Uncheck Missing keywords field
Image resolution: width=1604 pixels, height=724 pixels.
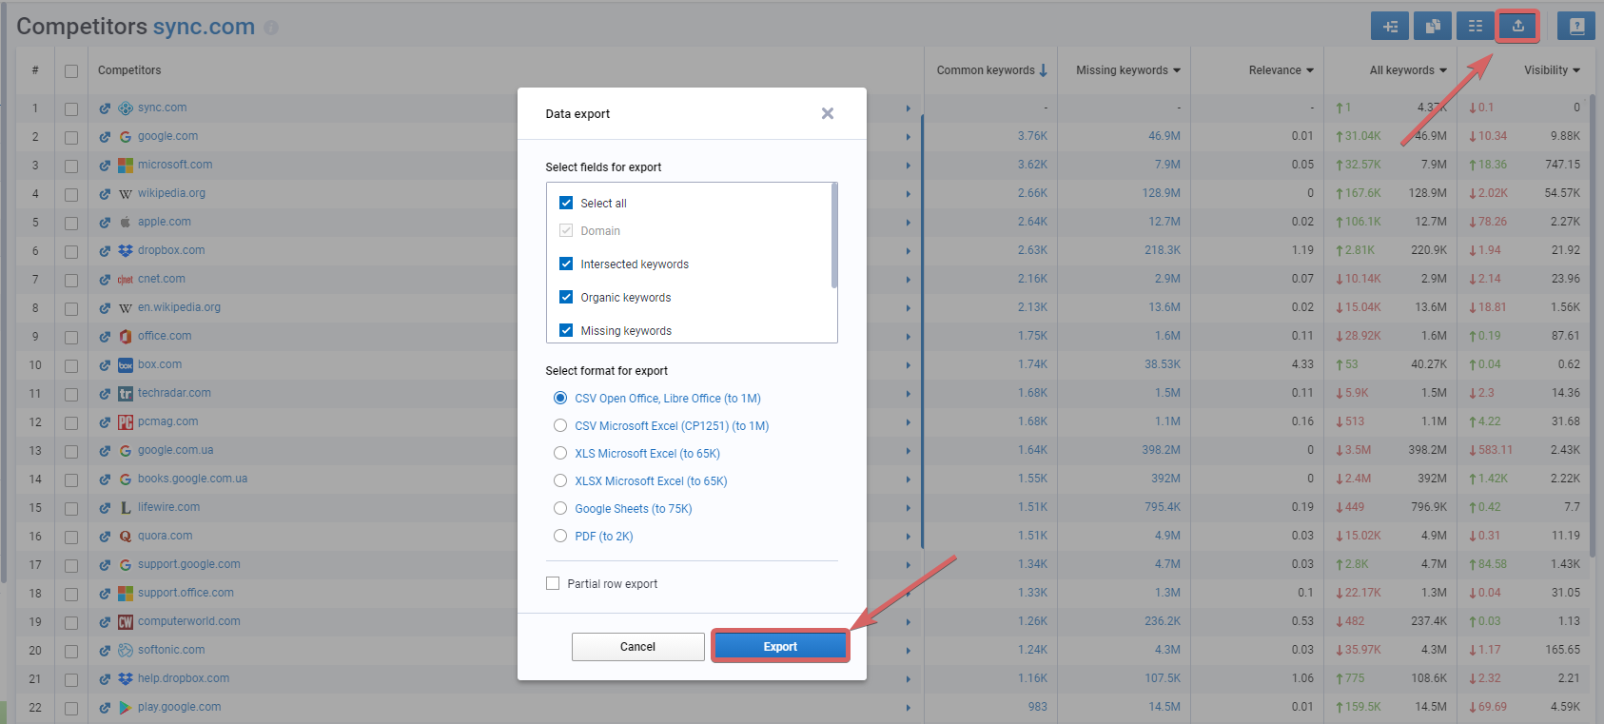[566, 330]
